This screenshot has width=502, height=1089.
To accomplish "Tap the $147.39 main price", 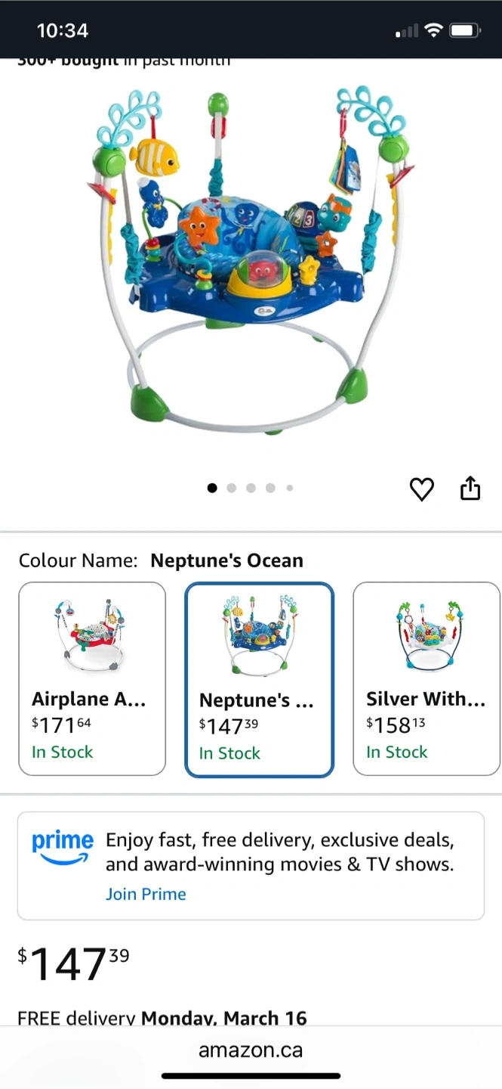I will 74,964.
